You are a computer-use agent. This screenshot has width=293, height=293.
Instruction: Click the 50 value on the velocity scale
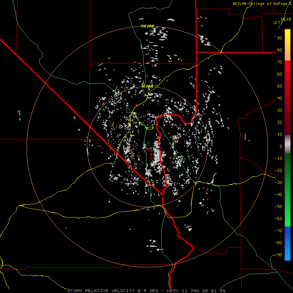[280, 86]
